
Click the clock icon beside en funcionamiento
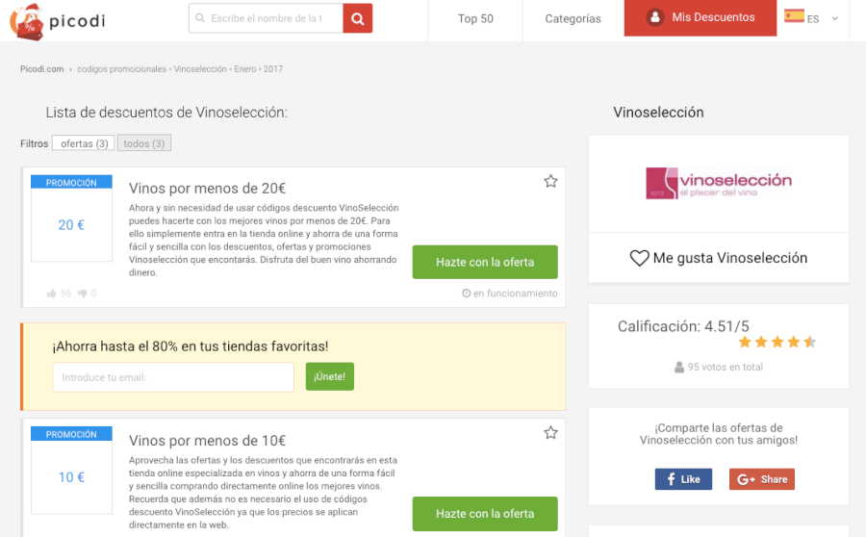(x=466, y=294)
